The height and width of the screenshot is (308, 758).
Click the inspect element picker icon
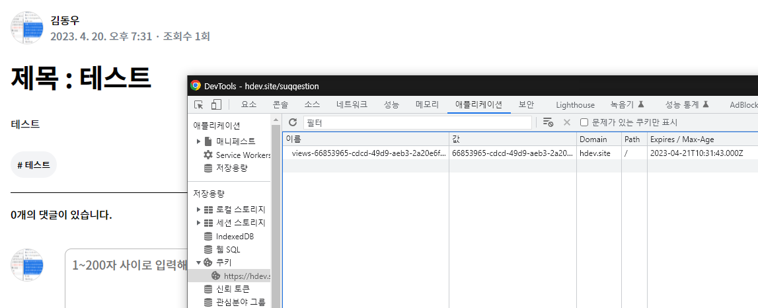(x=199, y=104)
